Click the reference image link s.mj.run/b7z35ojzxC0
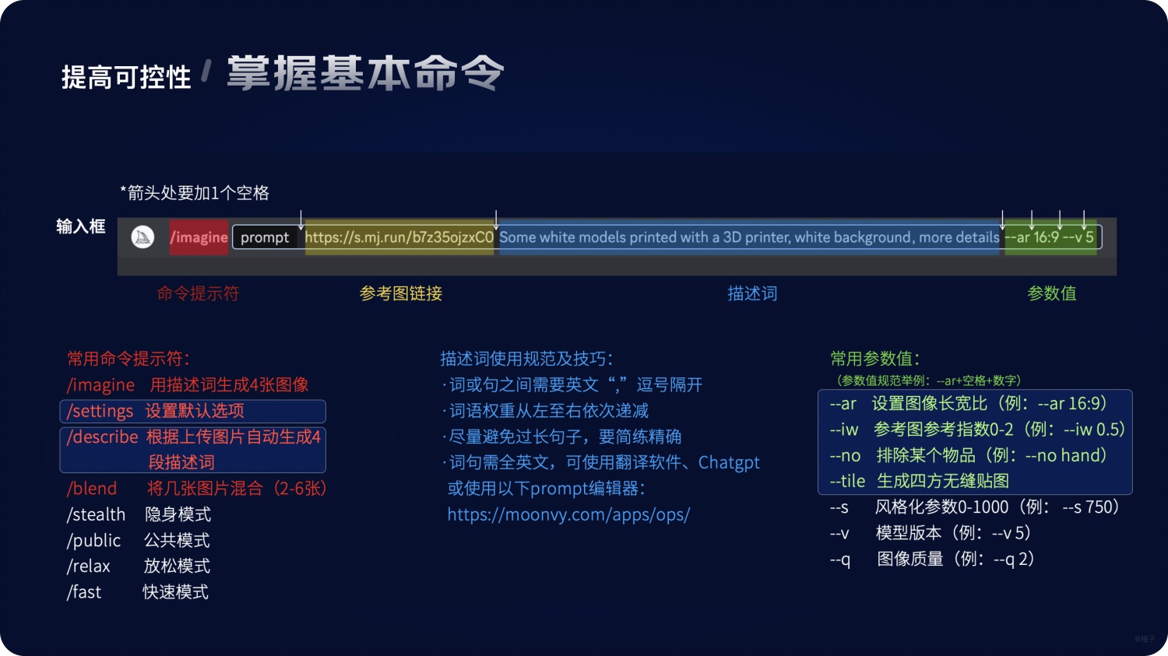This screenshot has width=1168, height=656. click(397, 237)
